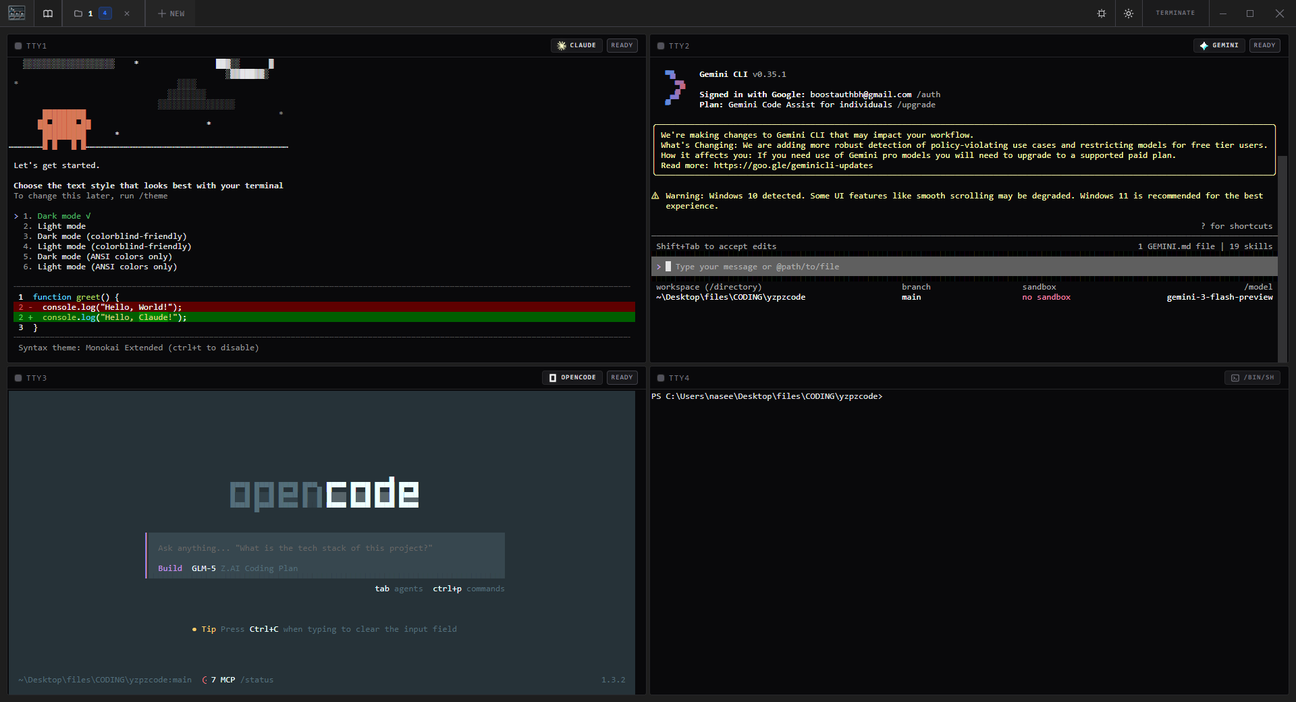Click the PowerShell prompt line in TTY4
This screenshot has width=1296, height=702.
[767, 396]
